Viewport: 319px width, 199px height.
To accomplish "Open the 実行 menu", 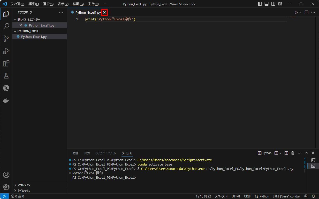I will click(93, 4).
